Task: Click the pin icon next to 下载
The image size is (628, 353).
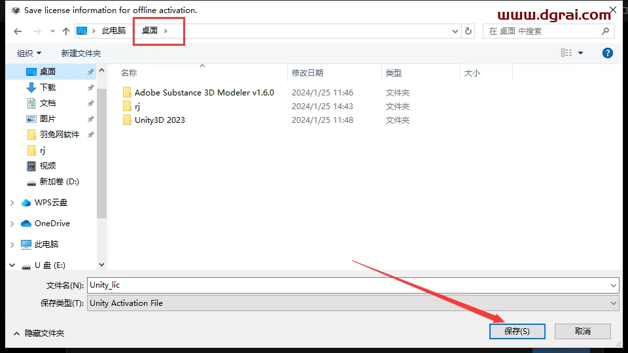Action: (90, 88)
